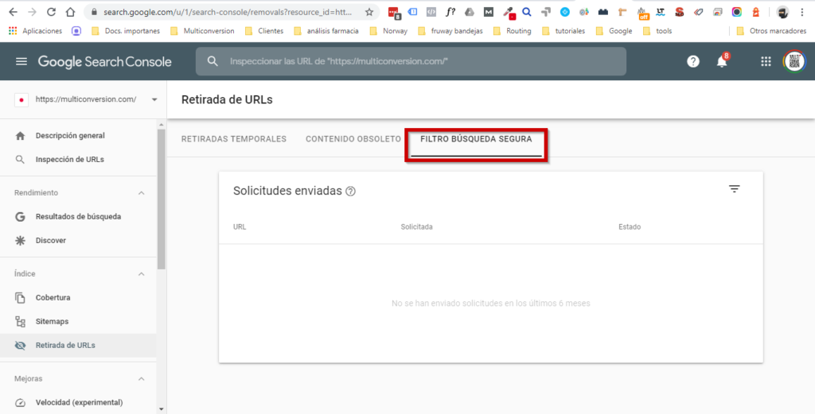Open the notifications bell with badge
The image size is (815, 414).
(x=722, y=61)
